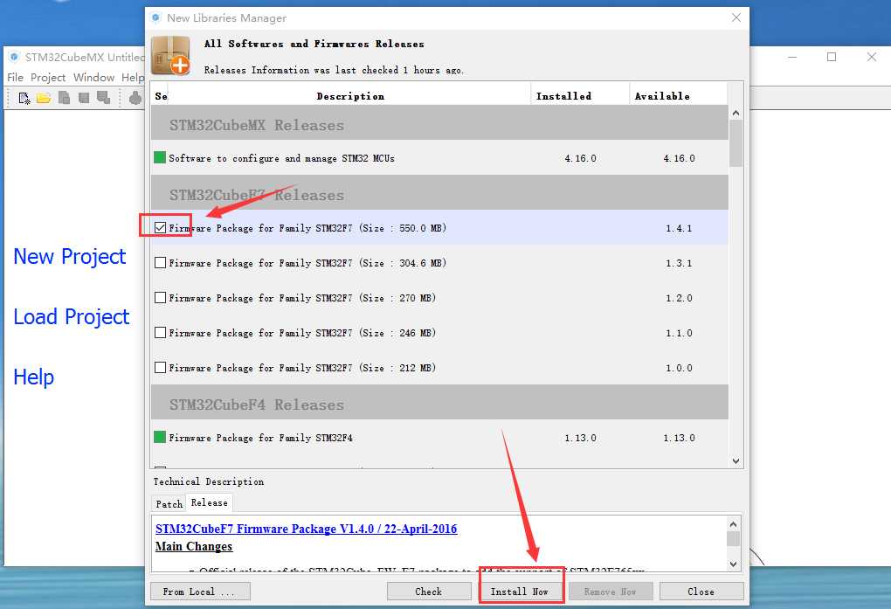Screen dimensions: 891x609
Task: Click releases list scrollbar up arrow
Action: (x=736, y=113)
